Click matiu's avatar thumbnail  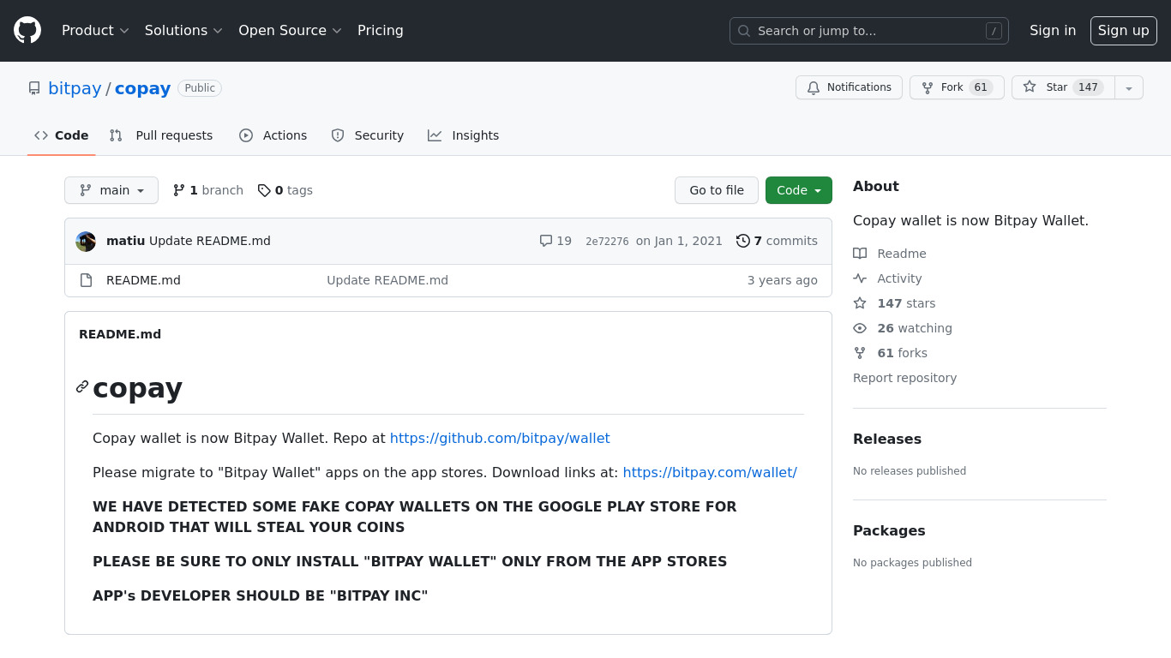[x=86, y=241]
